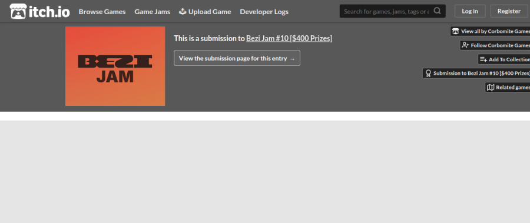Click the search magnifier icon
Image resolution: width=530 pixels, height=223 pixels.
(x=438, y=11)
